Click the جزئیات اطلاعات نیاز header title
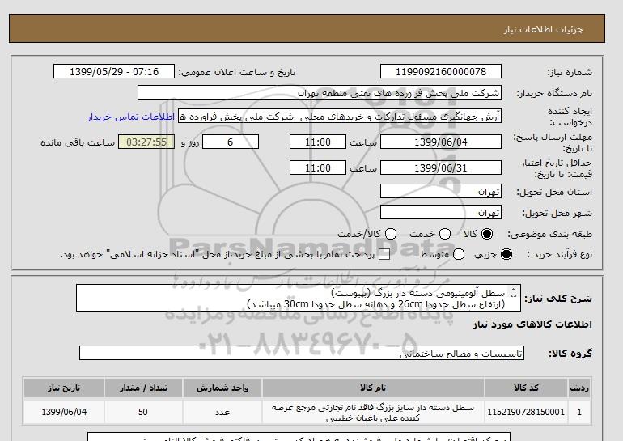The height and width of the screenshot is (441, 623). point(543,29)
